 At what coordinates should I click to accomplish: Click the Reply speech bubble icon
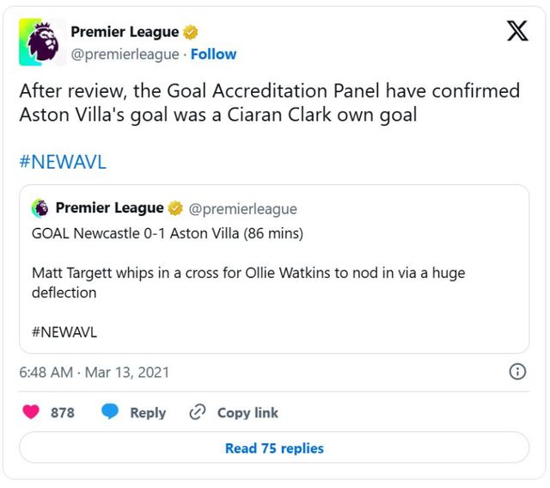(x=110, y=412)
